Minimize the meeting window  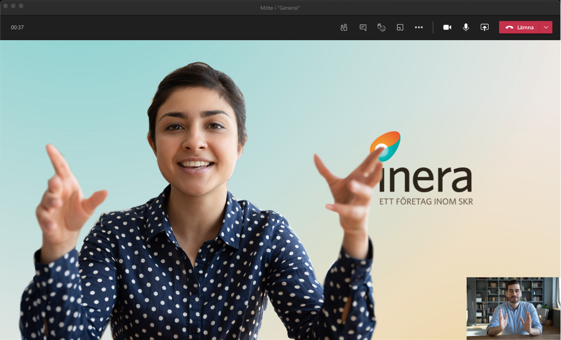[14, 6]
